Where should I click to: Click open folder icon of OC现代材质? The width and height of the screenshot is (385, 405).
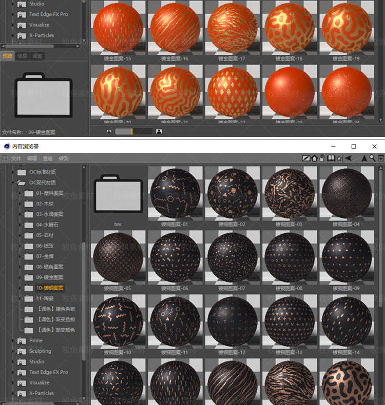click(22, 183)
